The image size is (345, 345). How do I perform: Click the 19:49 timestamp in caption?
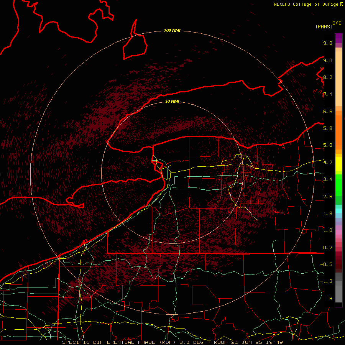(x=275, y=342)
